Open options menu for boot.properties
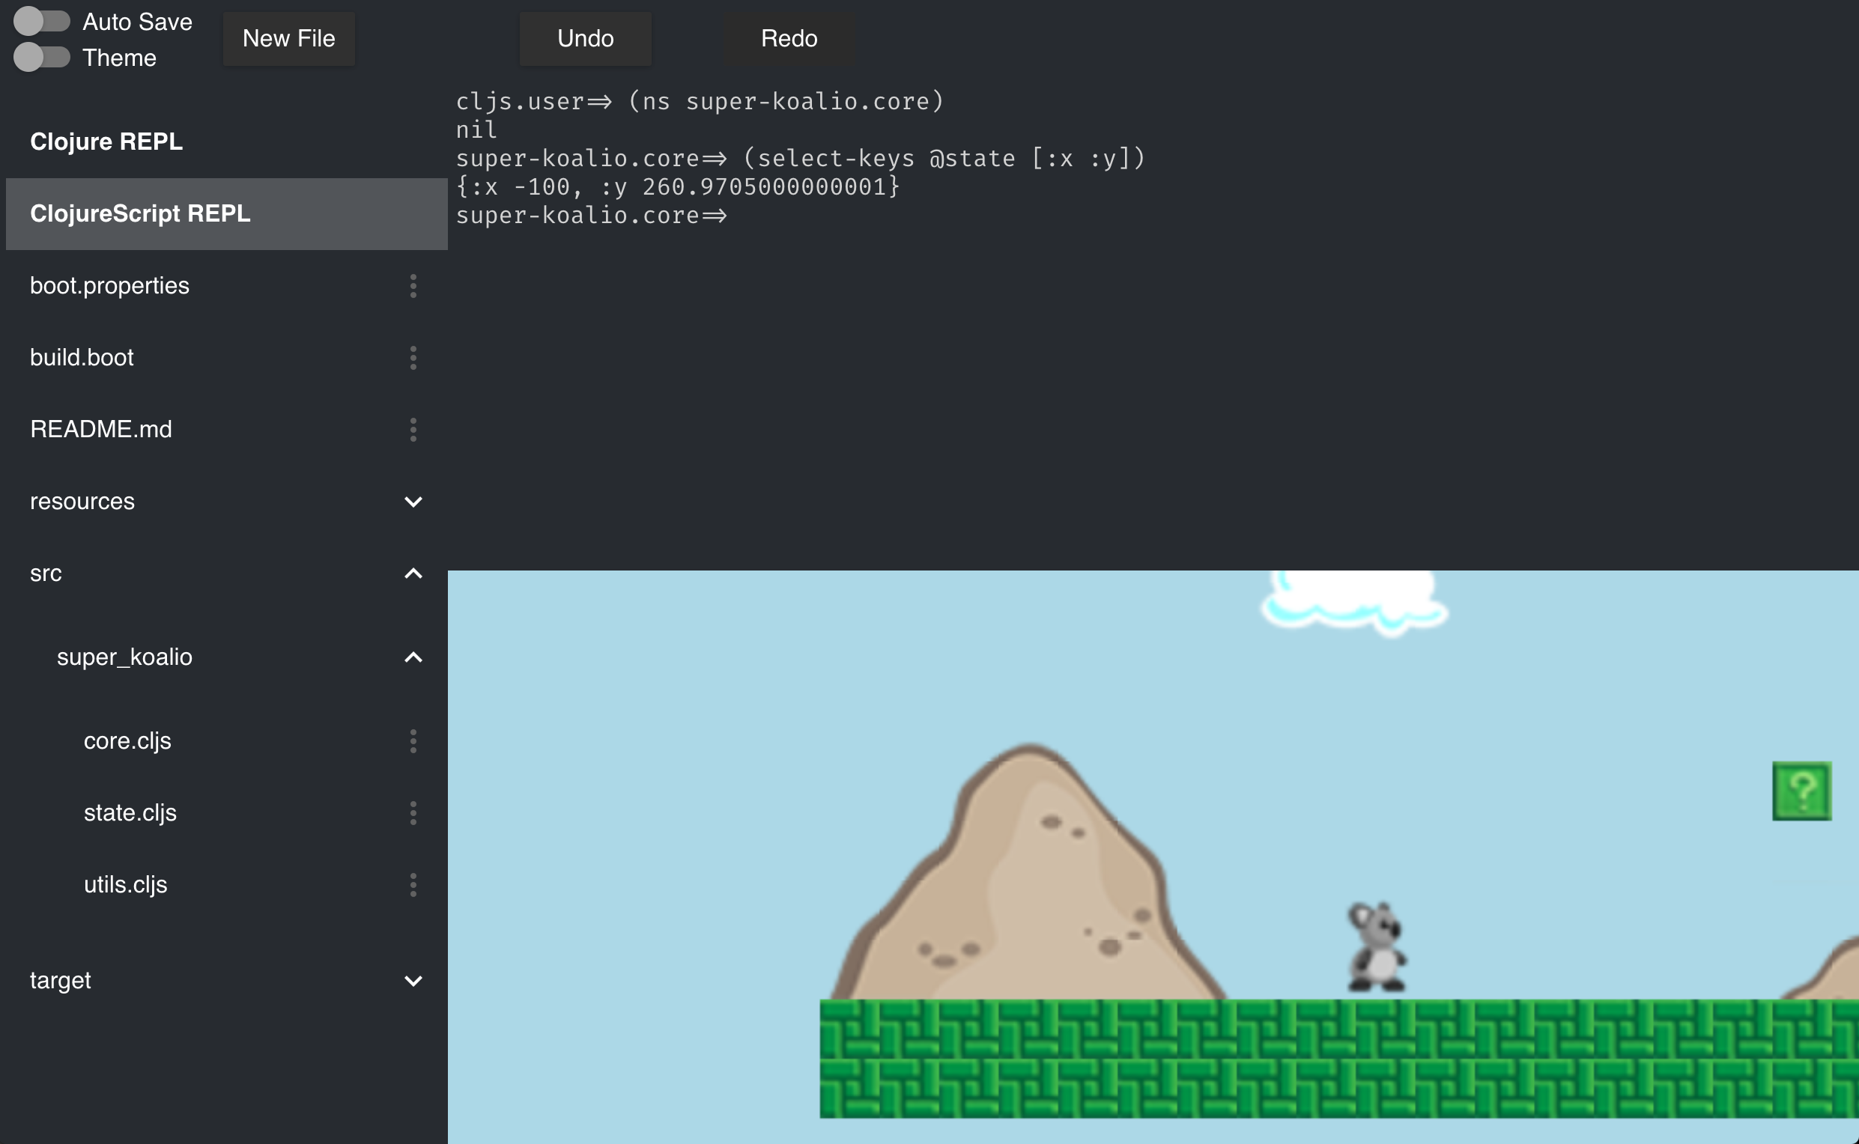This screenshot has width=1859, height=1144. 413,285
